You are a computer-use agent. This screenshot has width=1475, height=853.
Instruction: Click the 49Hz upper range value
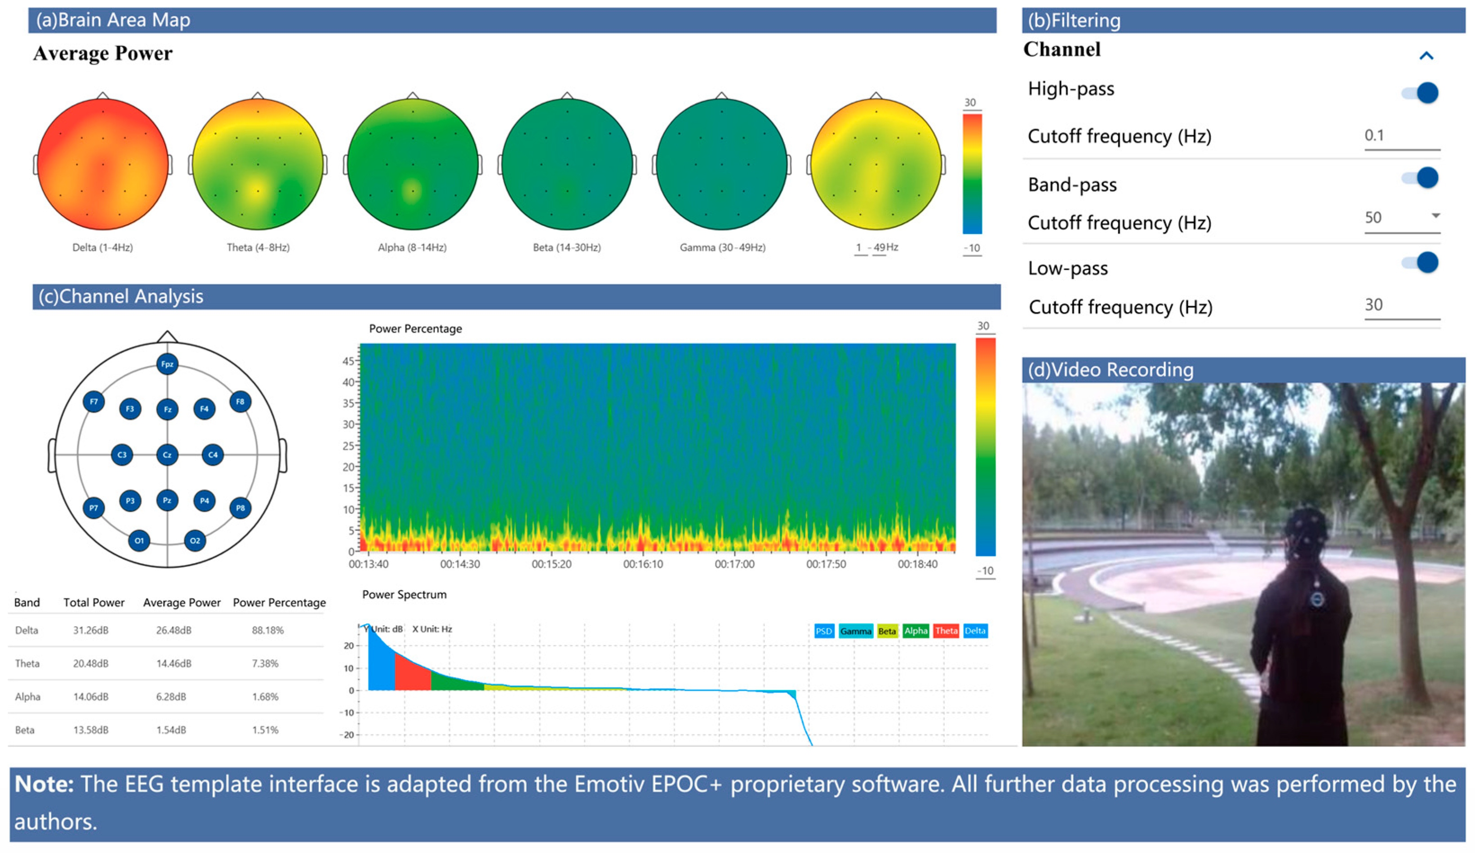click(879, 248)
